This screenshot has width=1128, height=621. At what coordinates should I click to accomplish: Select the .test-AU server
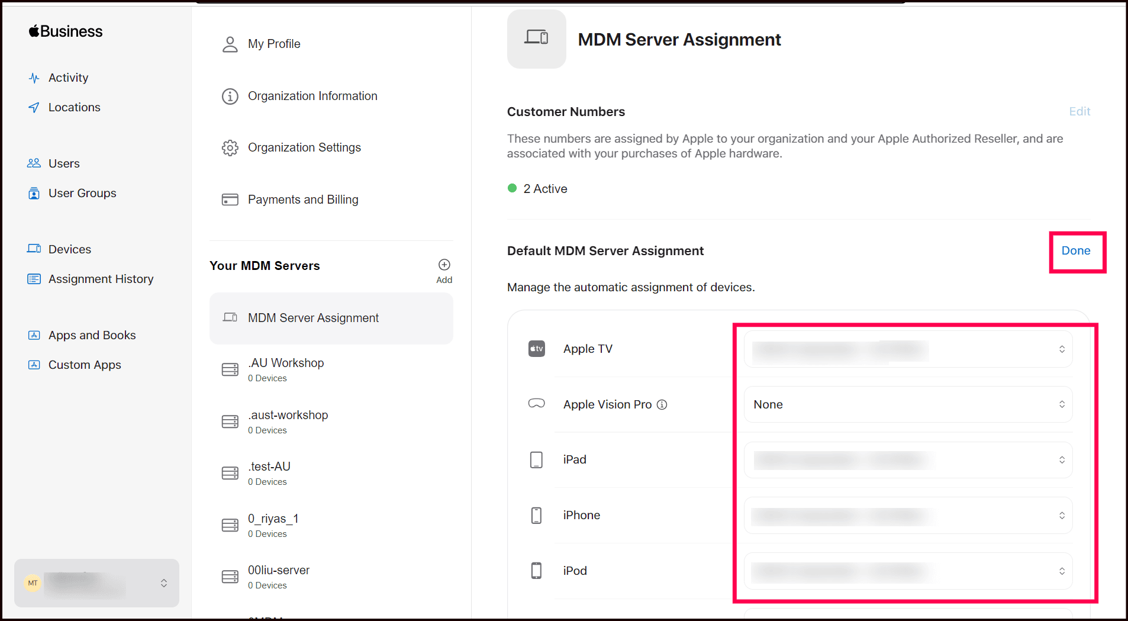331,474
